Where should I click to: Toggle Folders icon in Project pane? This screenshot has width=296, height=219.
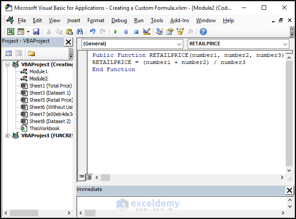[31, 53]
